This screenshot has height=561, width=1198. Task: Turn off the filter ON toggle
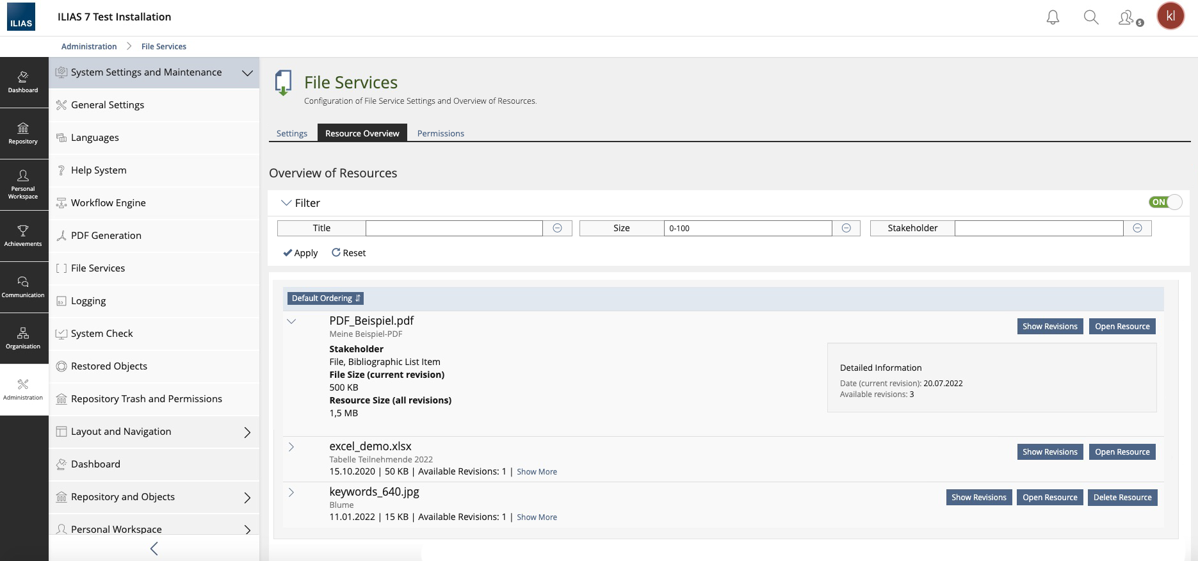[1165, 202]
